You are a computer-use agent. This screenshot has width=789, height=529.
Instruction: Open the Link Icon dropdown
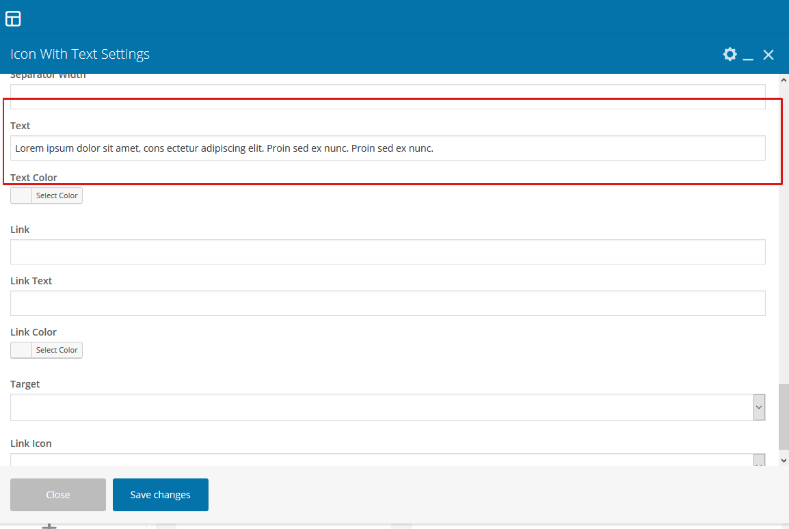pos(759,461)
